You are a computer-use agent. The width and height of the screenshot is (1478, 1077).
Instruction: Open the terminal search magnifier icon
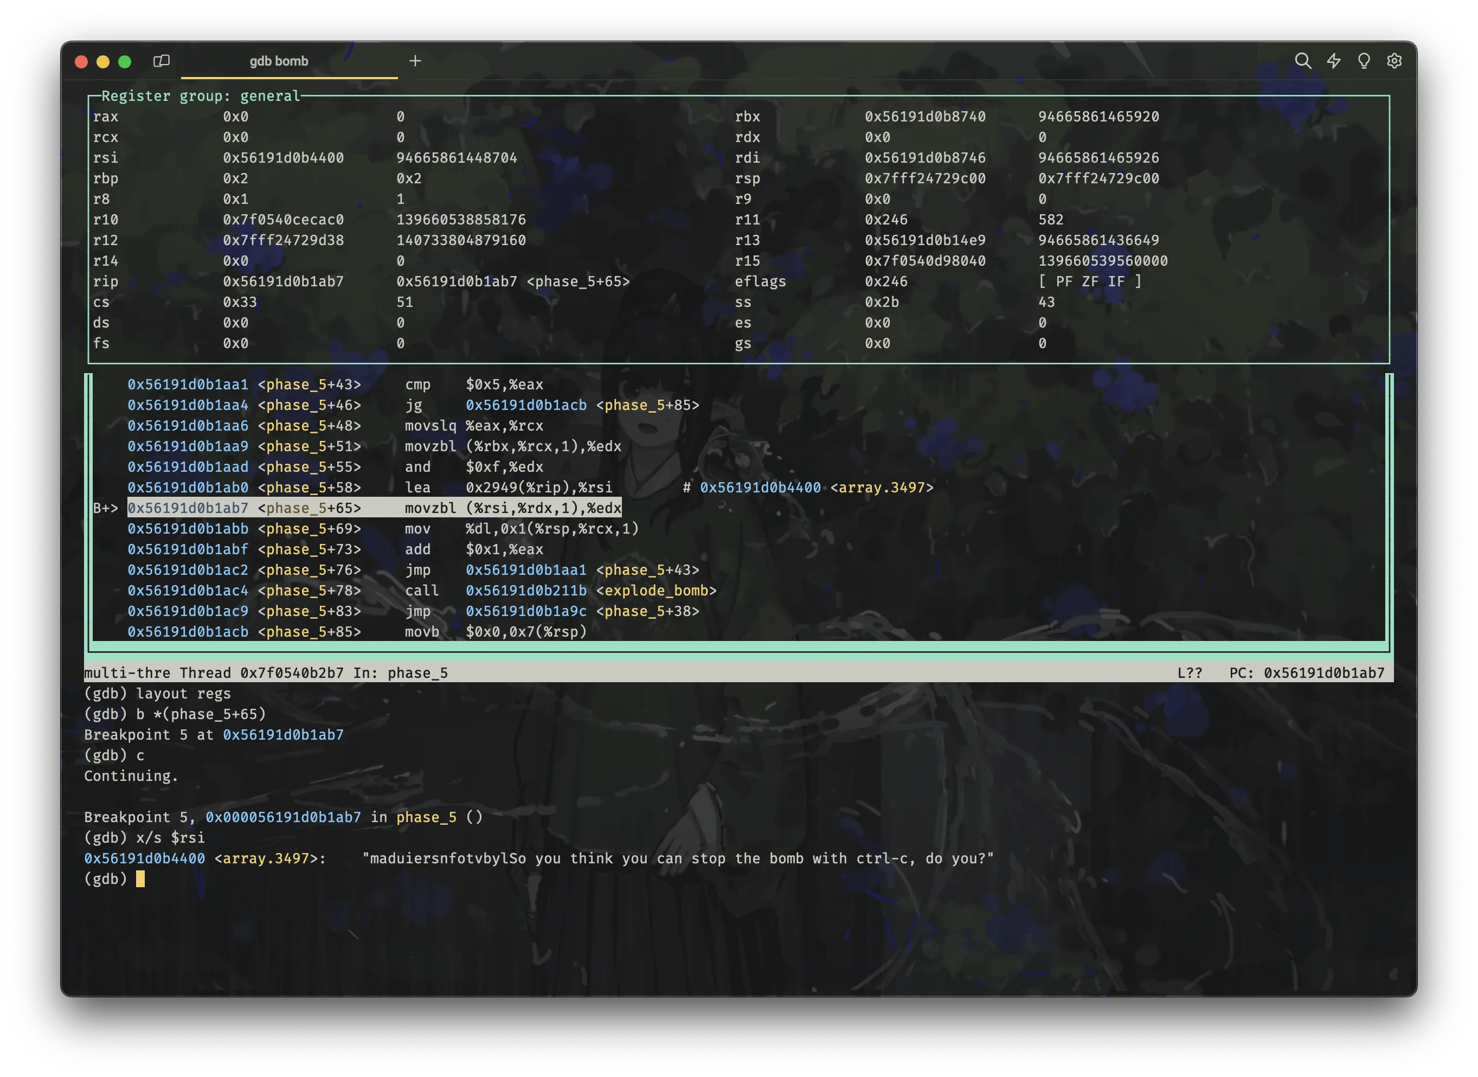[x=1302, y=61]
